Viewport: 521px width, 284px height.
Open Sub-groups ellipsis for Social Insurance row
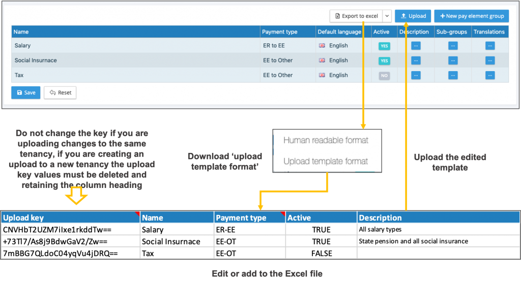pyautogui.click(x=452, y=60)
